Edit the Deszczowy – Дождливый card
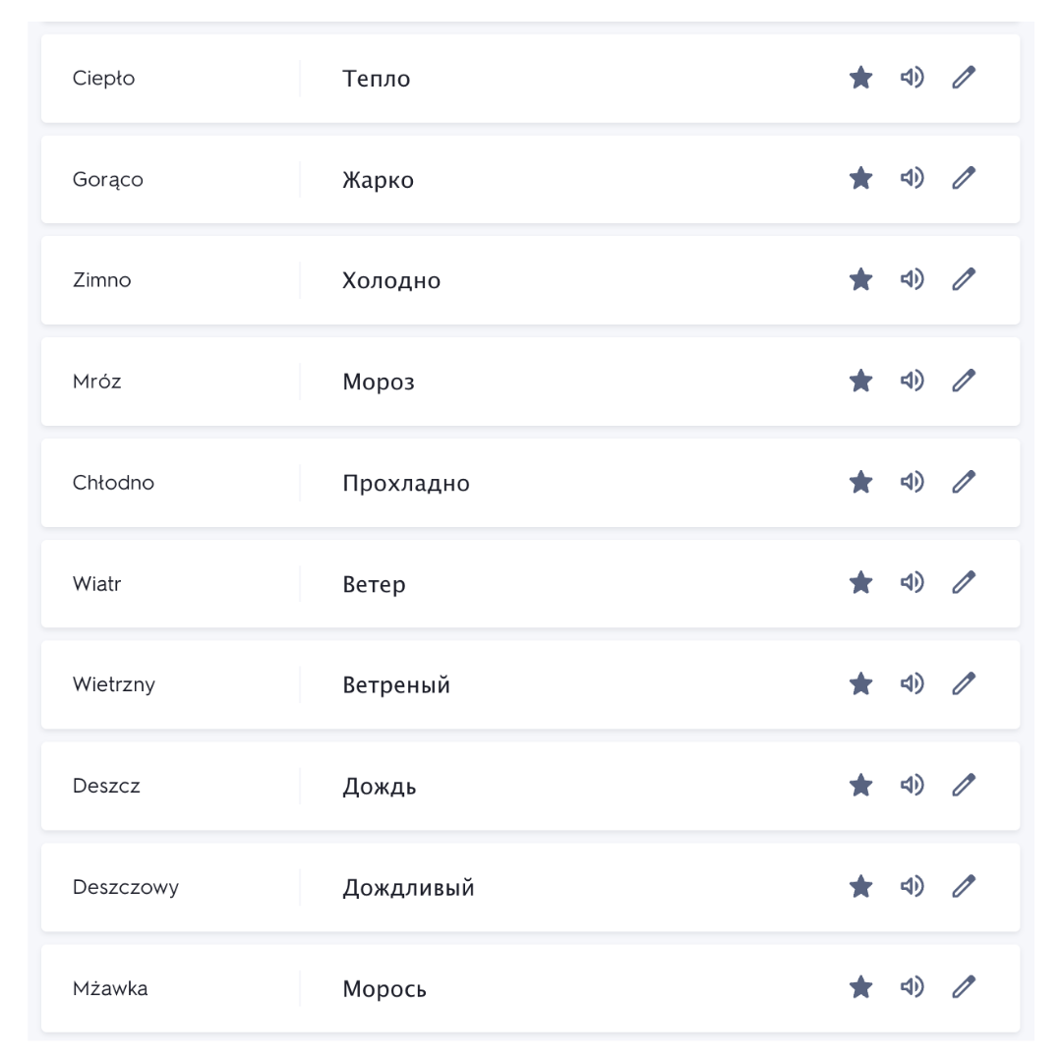 point(964,886)
